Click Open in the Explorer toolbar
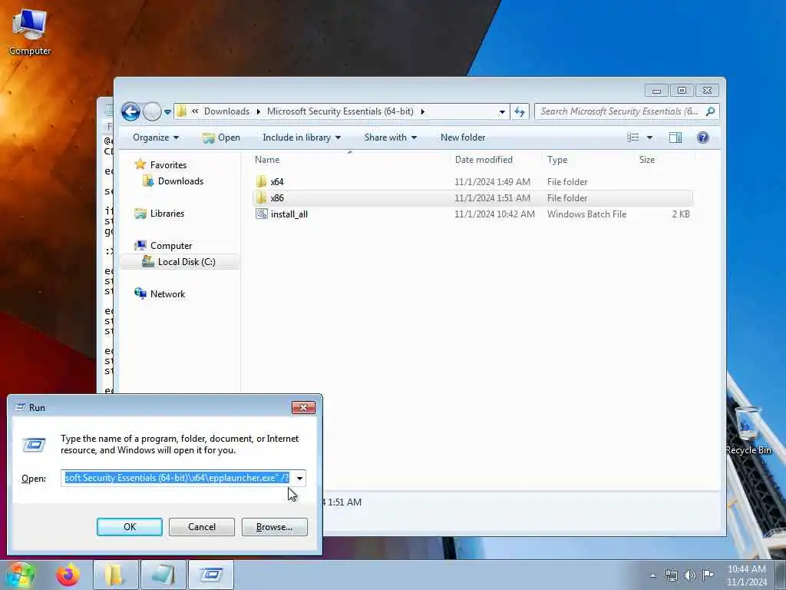This screenshot has height=590, width=786. [221, 138]
